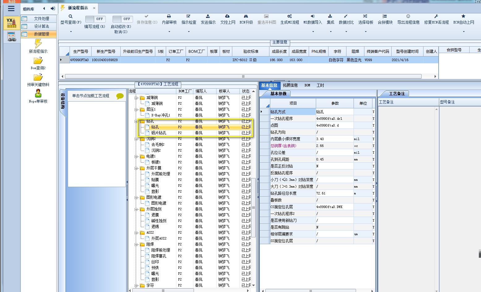
Task: Click the 合拼模块 list icon
Action: [x=384, y=16]
